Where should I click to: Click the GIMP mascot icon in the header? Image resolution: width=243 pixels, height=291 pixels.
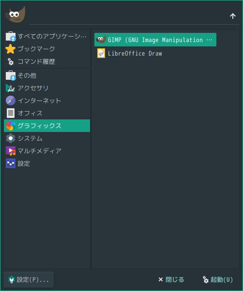(x=15, y=15)
